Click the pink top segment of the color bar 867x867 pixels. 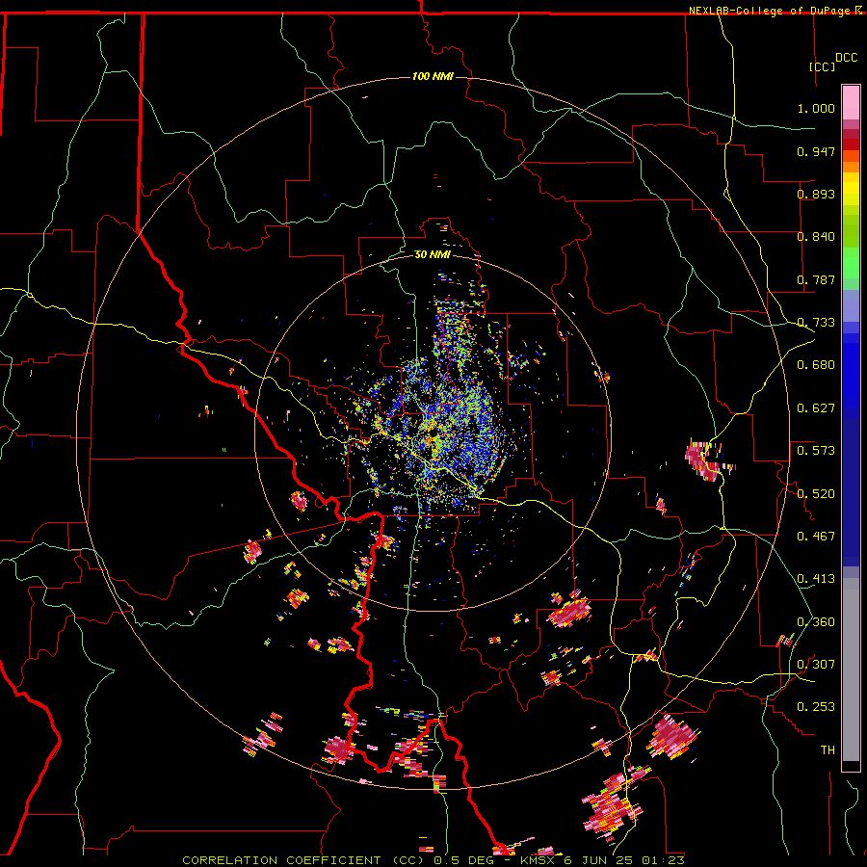[851, 102]
